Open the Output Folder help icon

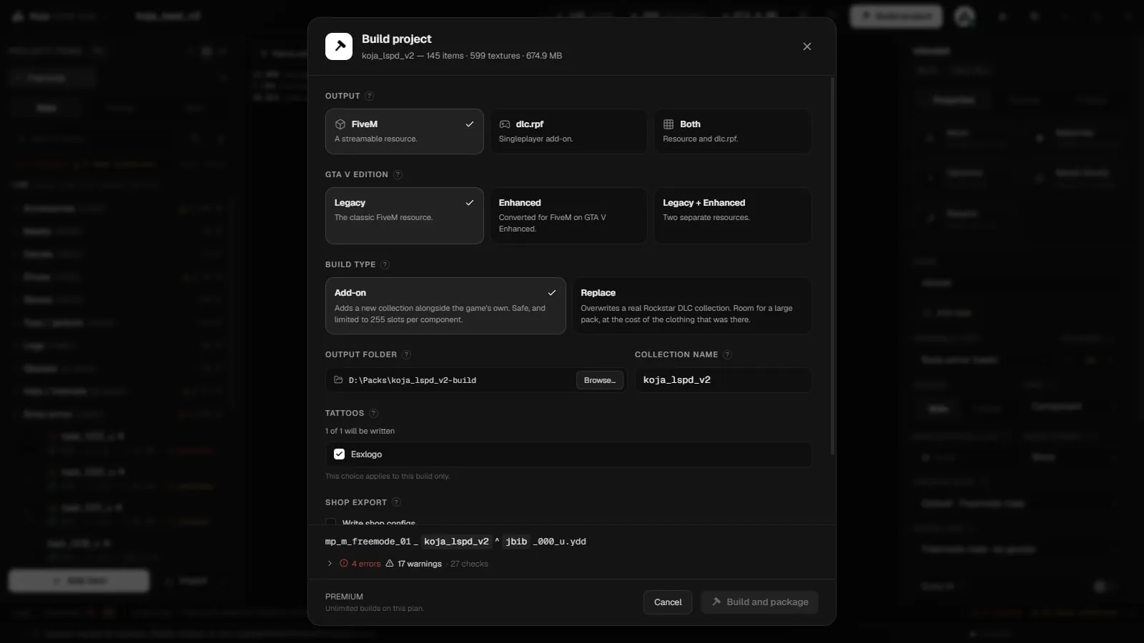coord(406,354)
